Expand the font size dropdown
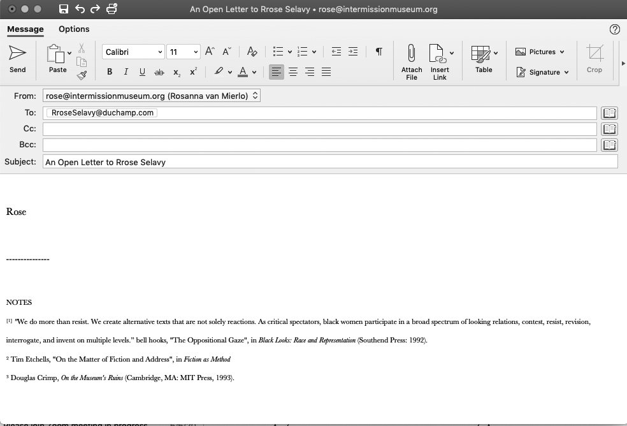Screen dimensions: 627x426 [195, 52]
